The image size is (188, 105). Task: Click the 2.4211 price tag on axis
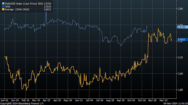[x=181, y=39]
